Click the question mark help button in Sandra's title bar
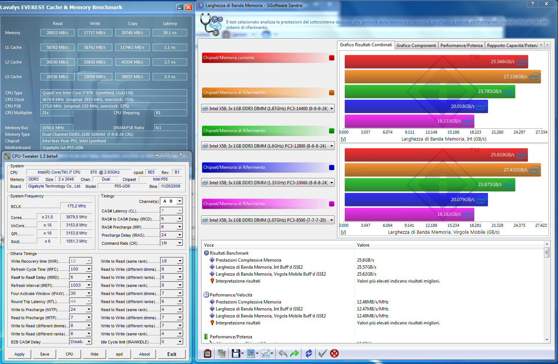 pyautogui.click(x=533, y=4)
